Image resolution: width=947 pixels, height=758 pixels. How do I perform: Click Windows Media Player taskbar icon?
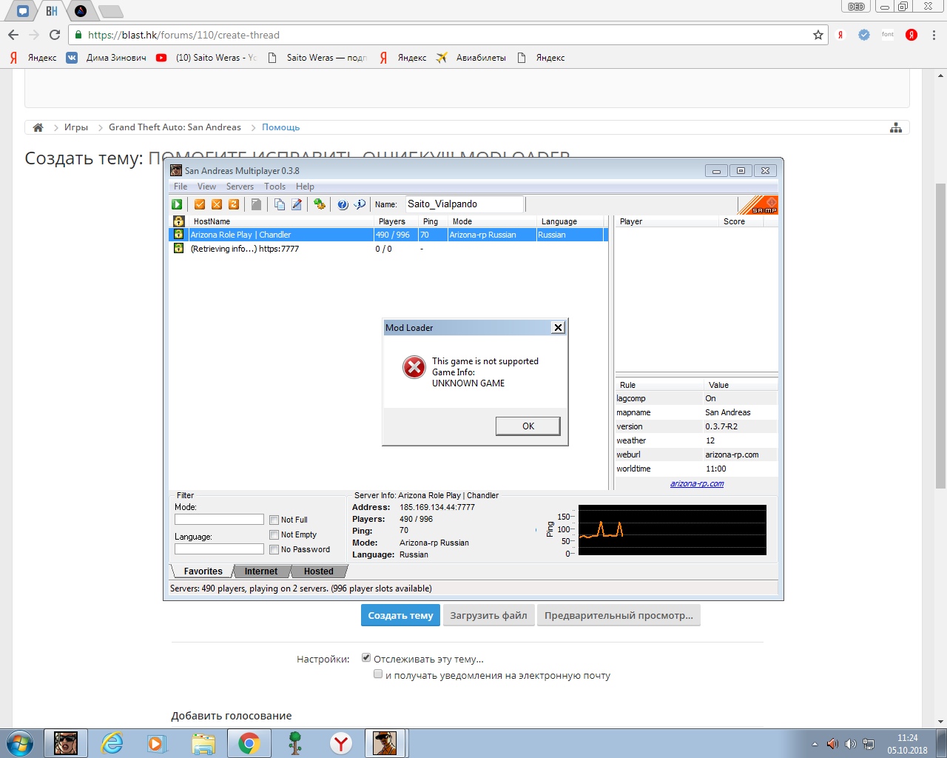pyautogui.click(x=157, y=743)
